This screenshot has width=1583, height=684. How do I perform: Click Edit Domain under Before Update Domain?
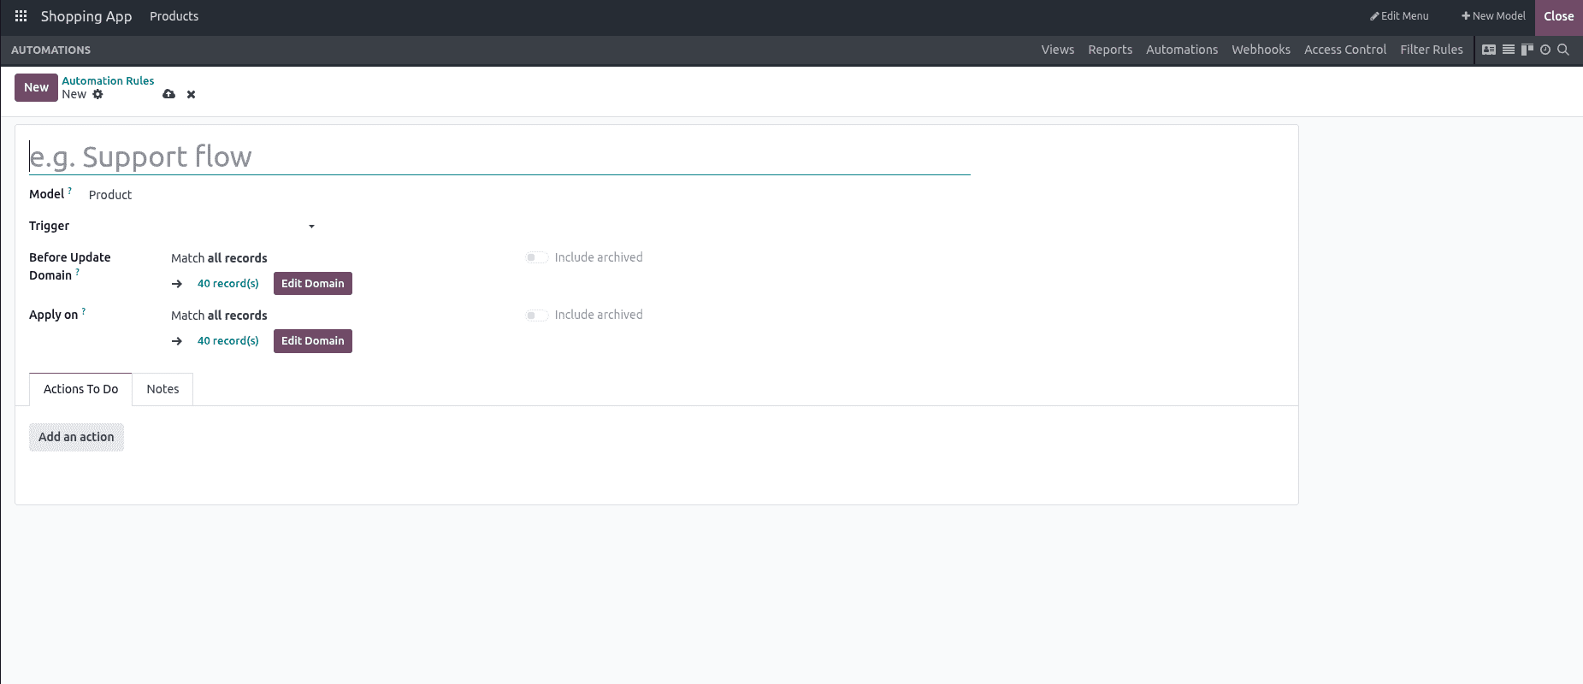[312, 284]
